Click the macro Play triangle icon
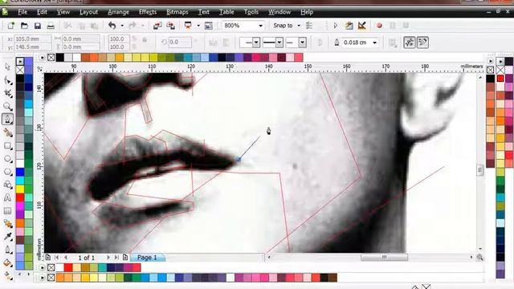Image resolution: width=514 pixels, height=289 pixels. click(x=336, y=26)
